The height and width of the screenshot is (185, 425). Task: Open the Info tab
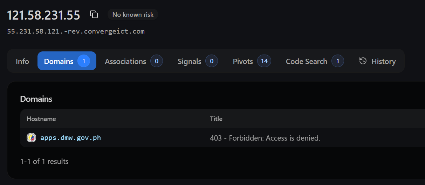(x=22, y=61)
